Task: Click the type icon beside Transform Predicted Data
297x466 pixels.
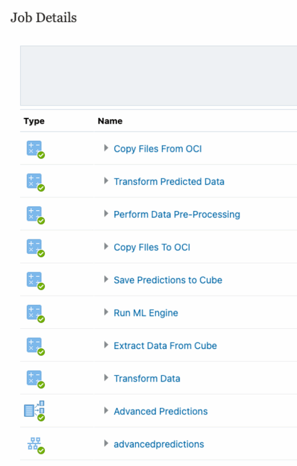Action: [35, 182]
